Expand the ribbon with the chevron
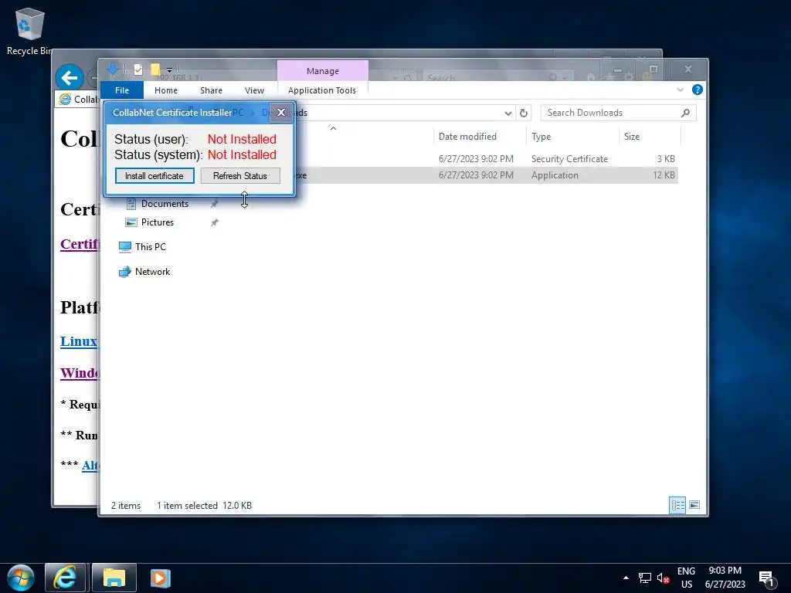 pos(680,90)
